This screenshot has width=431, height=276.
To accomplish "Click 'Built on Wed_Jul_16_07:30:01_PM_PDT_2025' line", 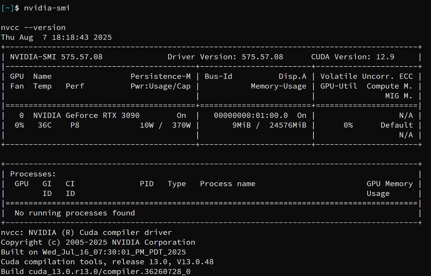I will coord(94,252).
